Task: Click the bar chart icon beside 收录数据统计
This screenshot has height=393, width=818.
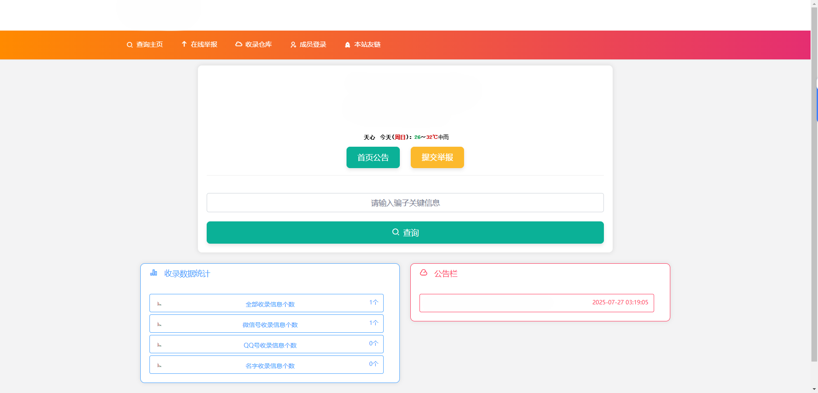Action: [154, 273]
